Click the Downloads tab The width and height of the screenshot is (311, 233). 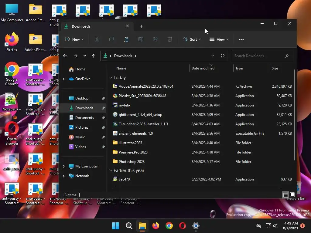(97, 26)
